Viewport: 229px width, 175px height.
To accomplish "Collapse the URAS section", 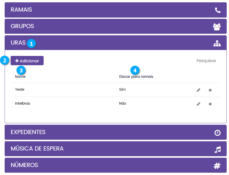I will click(x=18, y=43).
